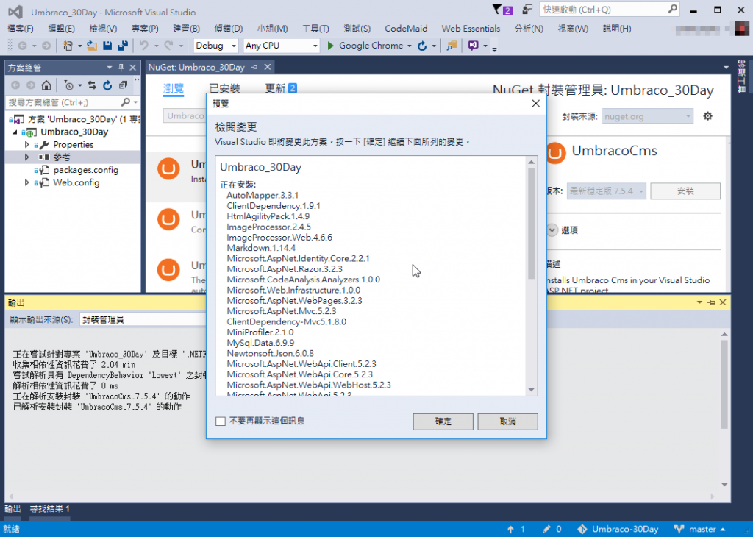
Task: Open the package source nuget.org dropdown
Action: 647,116
